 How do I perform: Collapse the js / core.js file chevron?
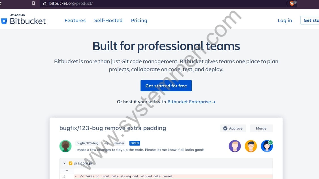point(65,163)
